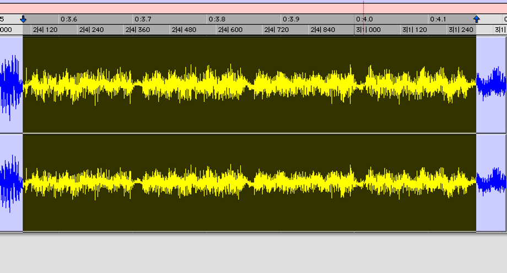Click the unselected blue waveform left of top channel
Image resolution: width=507 pixels, height=273 pixels.
[11, 84]
